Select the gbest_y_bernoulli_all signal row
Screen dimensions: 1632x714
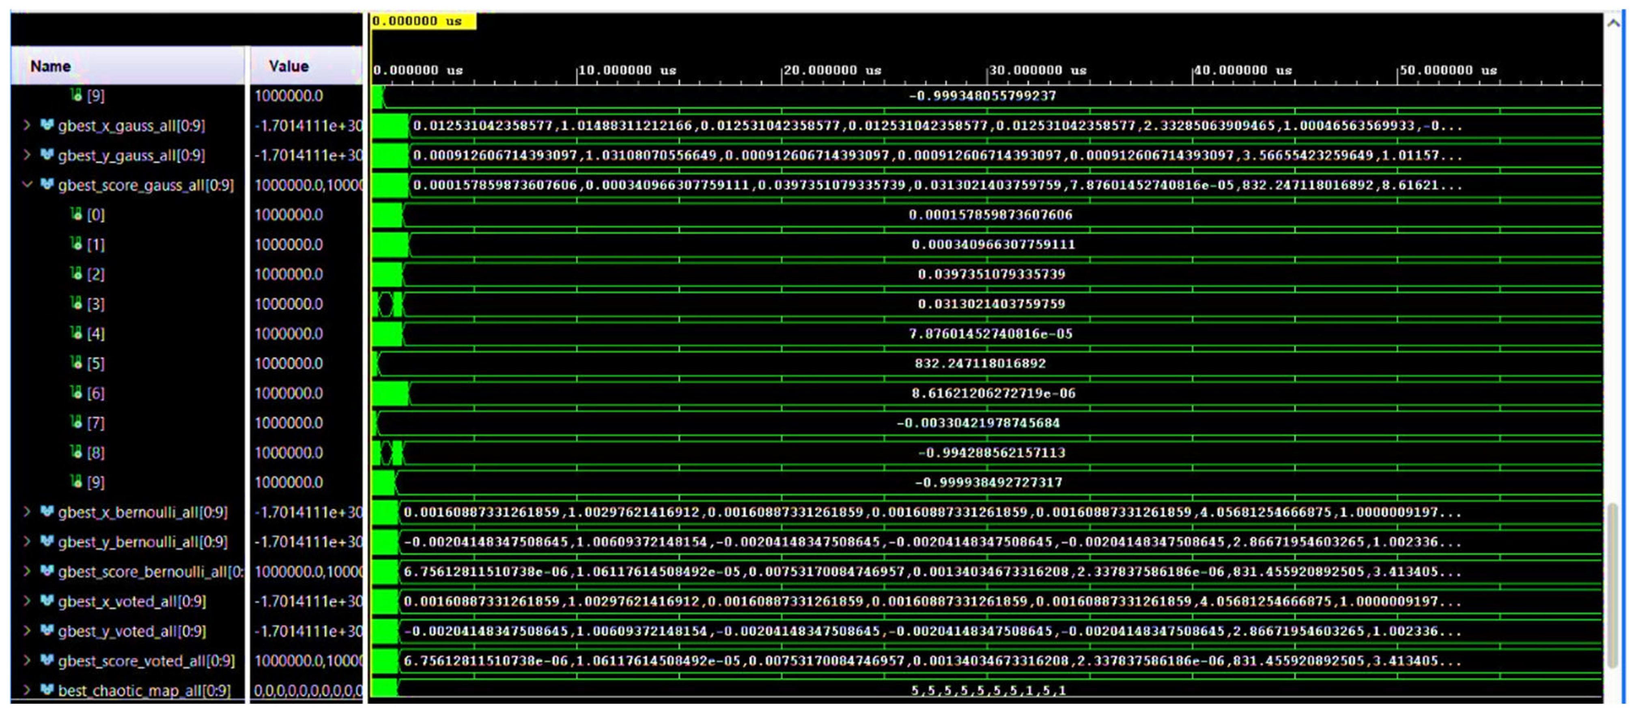tap(142, 542)
